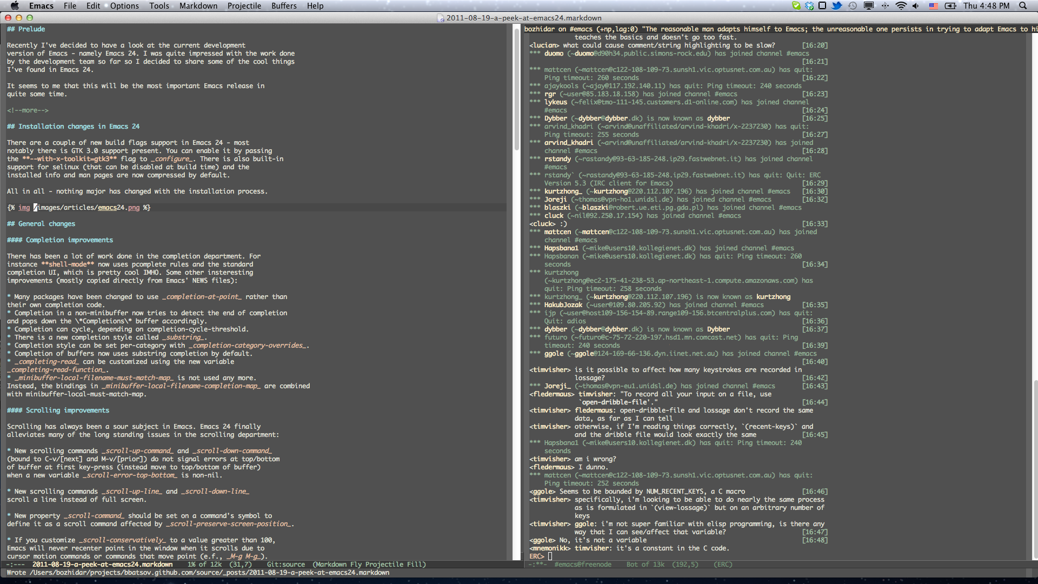Click Git:source in the mode line
Image resolution: width=1038 pixels, height=584 pixels.
(286, 565)
